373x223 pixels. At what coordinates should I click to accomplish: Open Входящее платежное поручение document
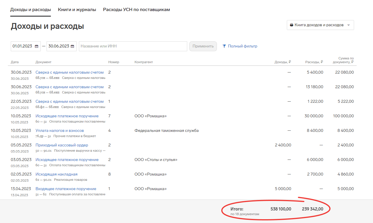point(66,189)
